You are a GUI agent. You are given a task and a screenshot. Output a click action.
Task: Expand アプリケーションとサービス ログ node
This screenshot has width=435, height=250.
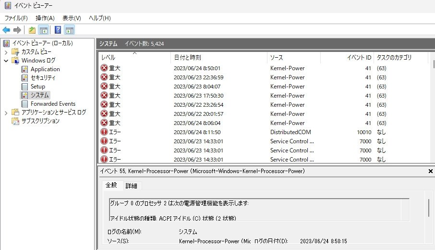click(6, 112)
